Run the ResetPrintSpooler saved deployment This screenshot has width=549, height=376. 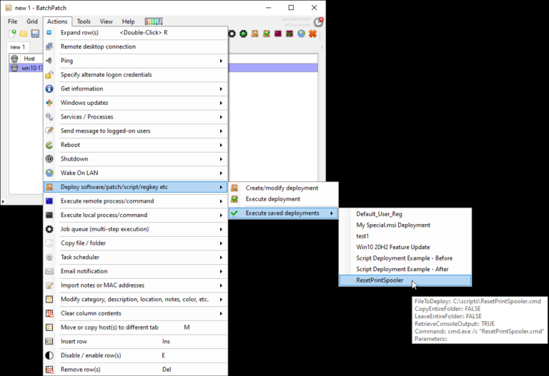(x=405, y=280)
